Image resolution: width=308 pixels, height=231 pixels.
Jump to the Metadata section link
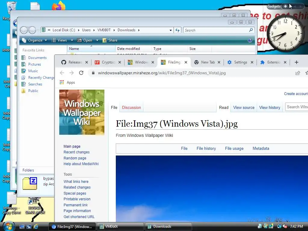(261, 148)
